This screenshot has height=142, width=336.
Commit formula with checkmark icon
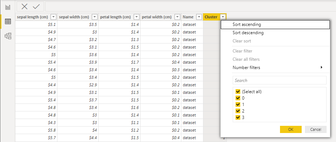pos(36,6)
